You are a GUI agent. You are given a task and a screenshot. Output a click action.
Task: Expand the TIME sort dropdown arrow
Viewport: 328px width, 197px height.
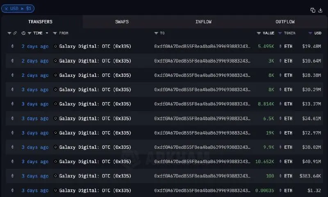(x=47, y=33)
